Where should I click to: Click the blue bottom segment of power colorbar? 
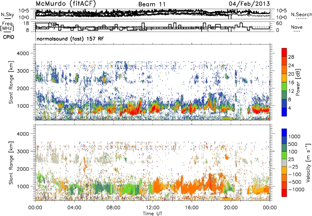[284, 112]
